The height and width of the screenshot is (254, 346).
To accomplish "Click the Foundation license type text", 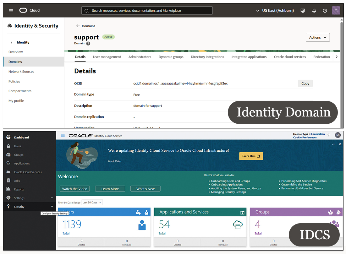I will point(318,134).
